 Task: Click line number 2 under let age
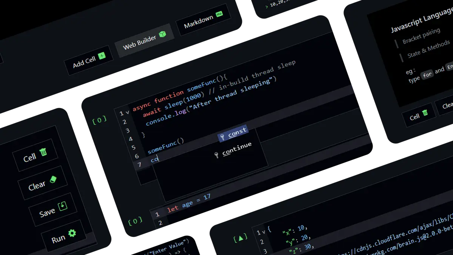pyautogui.click(x=160, y=223)
